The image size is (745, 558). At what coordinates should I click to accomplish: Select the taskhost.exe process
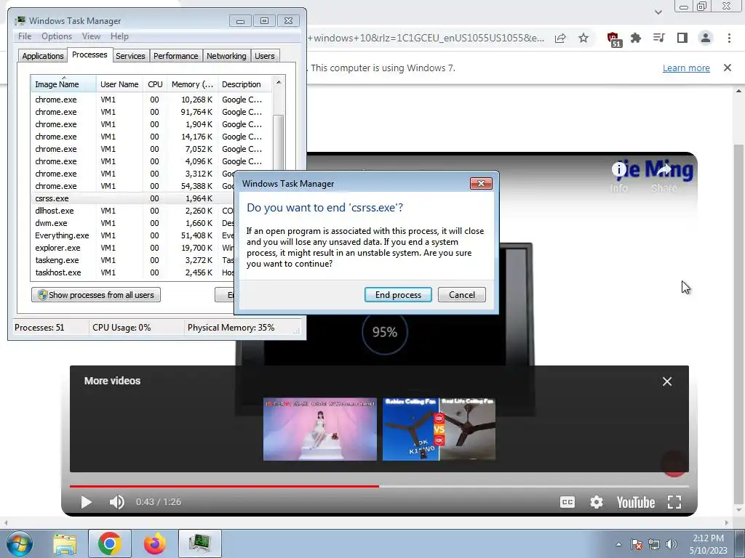(x=133, y=272)
